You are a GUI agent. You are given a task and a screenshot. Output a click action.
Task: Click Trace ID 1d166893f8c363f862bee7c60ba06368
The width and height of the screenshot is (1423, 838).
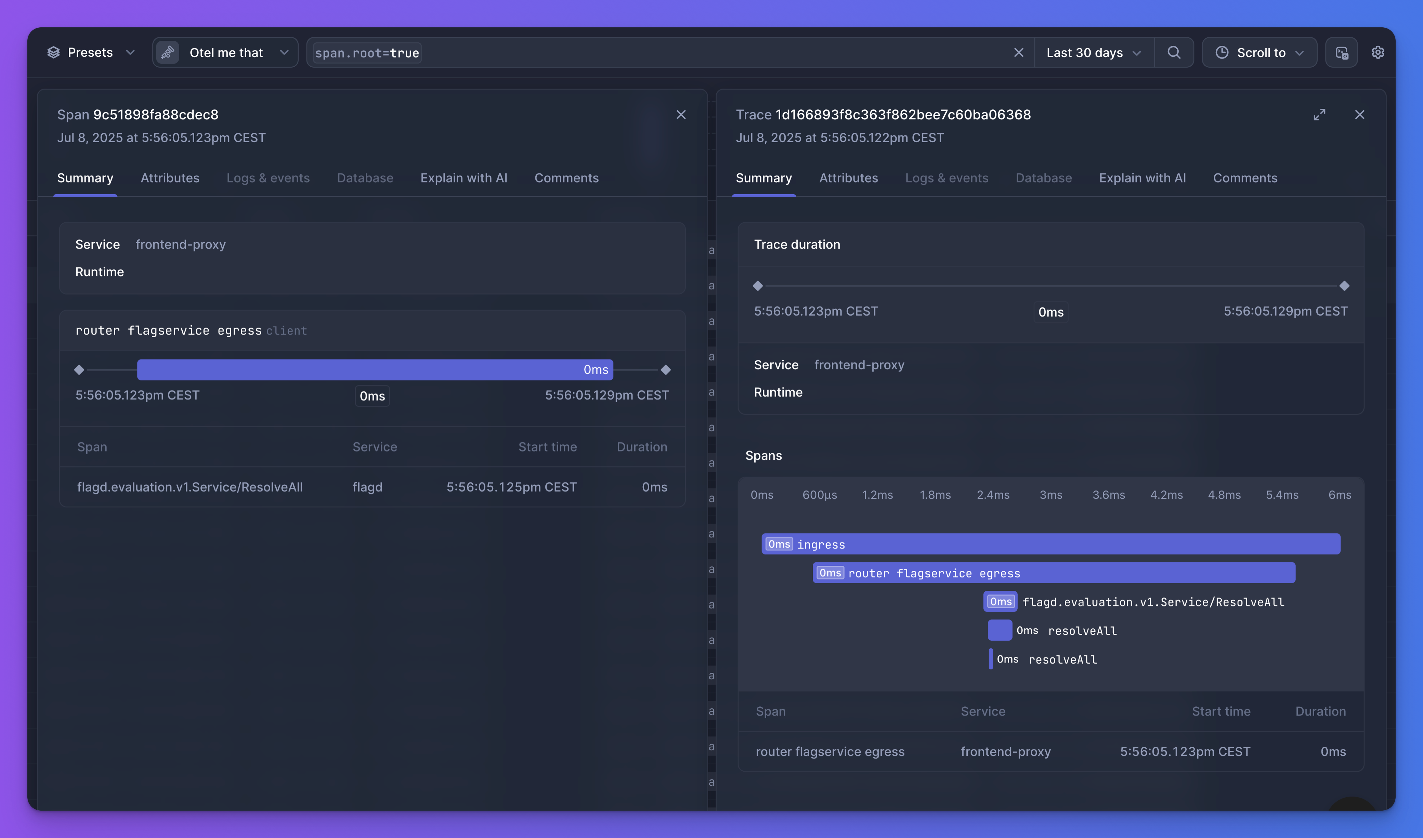(x=903, y=115)
